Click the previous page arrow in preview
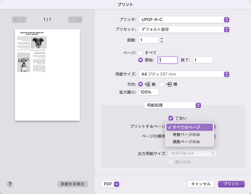 tap(22, 20)
